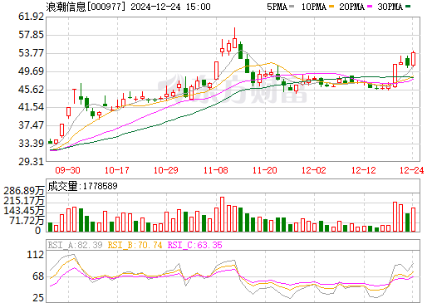Click the 215.17万 volume axis label
This screenshot has width=432, height=303.
pos(24,201)
